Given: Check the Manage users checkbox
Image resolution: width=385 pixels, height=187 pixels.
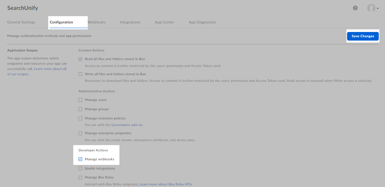Looking at the screenshot, I should pyautogui.click(x=80, y=100).
